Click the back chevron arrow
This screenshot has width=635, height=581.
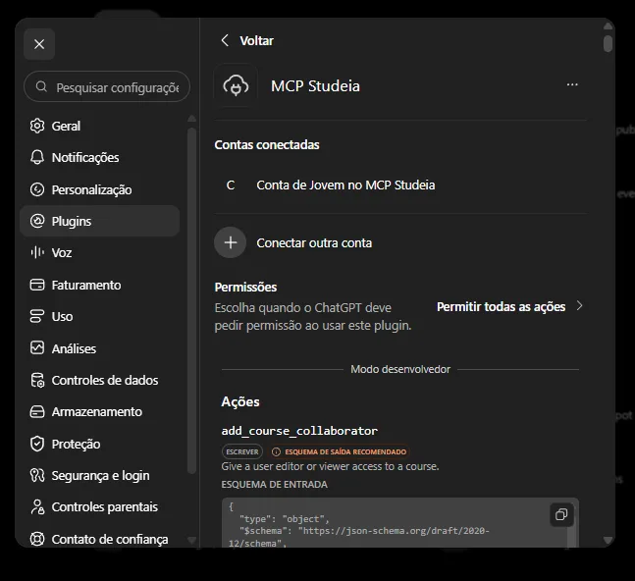click(225, 40)
